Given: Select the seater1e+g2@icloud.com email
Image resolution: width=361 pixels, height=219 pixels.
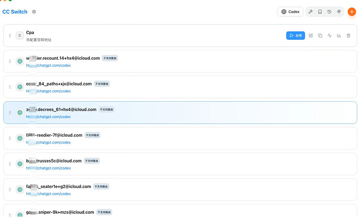Looking at the screenshot, I should click(x=59, y=187).
